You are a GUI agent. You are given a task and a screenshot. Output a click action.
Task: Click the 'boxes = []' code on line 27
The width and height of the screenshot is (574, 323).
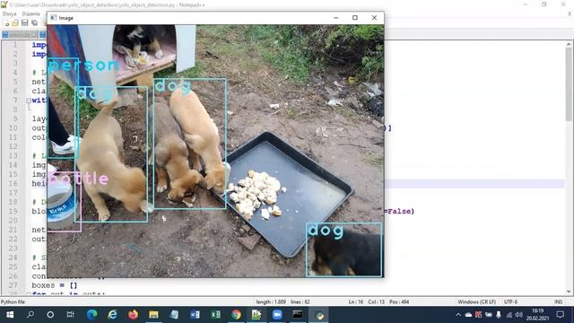pyautogui.click(x=55, y=285)
